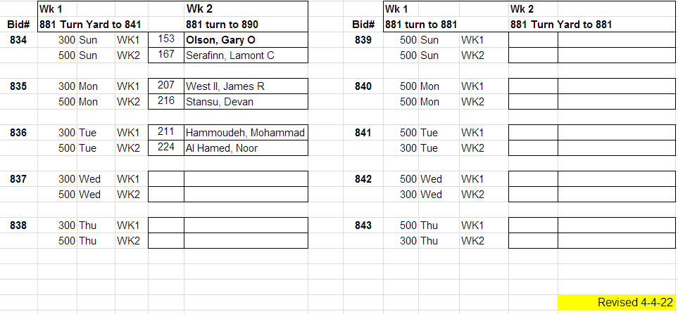Select the yellow Revised 4-4-22 cell
The width and height of the screenshot is (678, 314).
click(x=617, y=302)
